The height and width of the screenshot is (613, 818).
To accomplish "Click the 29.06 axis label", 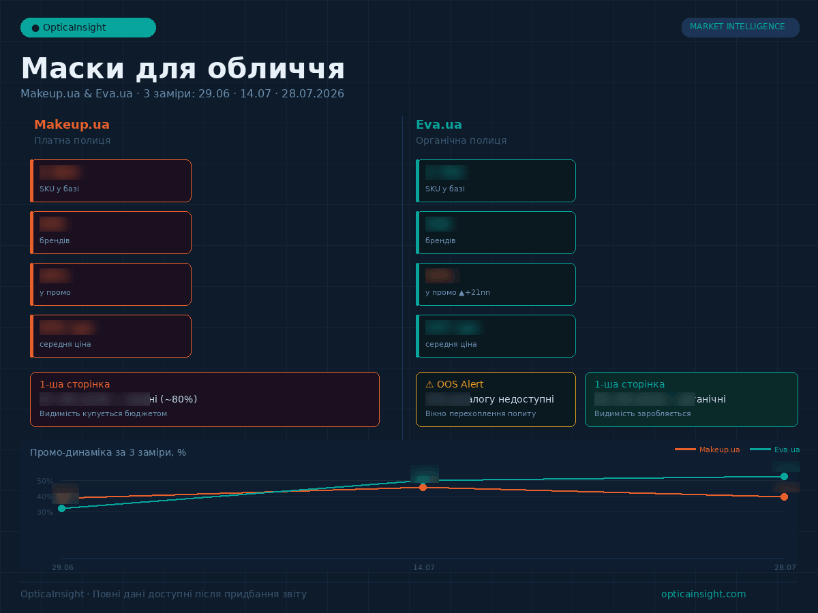I will tap(63, 567).
